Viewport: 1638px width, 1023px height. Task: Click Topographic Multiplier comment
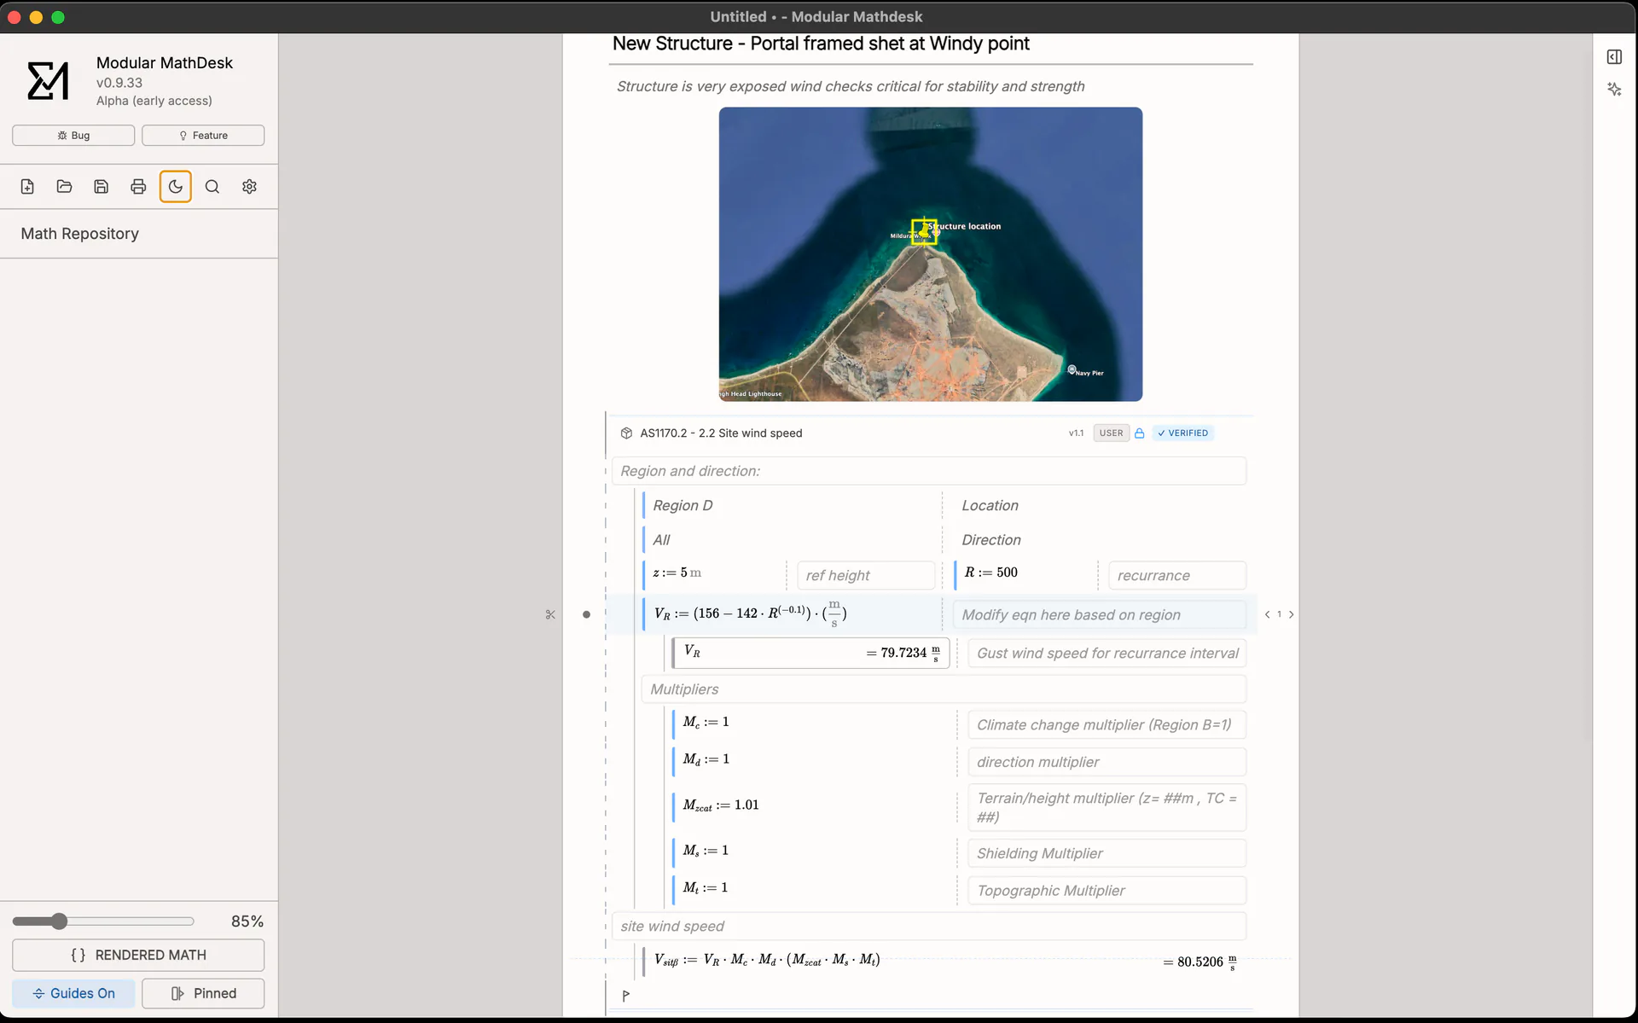1107,892
